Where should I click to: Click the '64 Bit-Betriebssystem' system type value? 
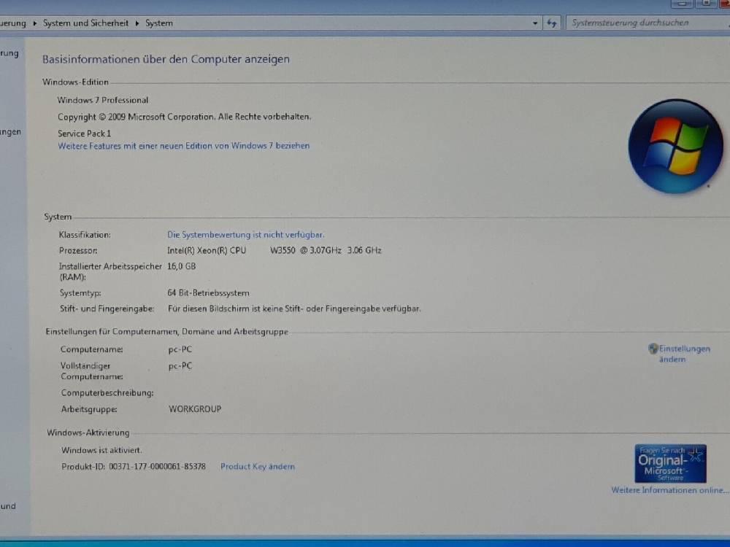point(208,293)
